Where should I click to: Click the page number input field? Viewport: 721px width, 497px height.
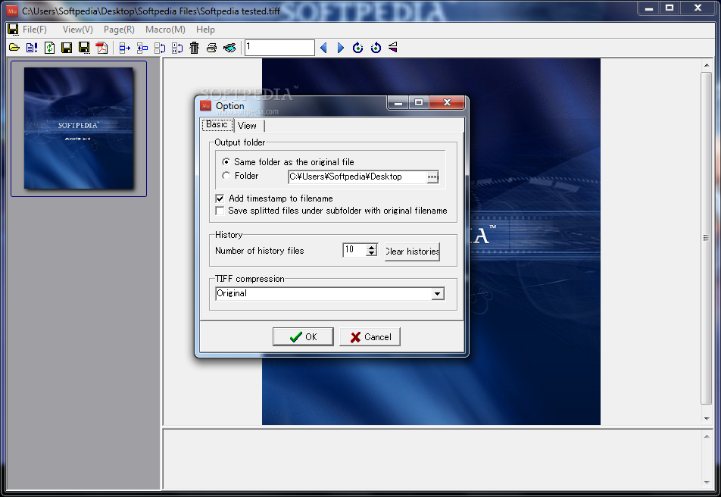279,47
